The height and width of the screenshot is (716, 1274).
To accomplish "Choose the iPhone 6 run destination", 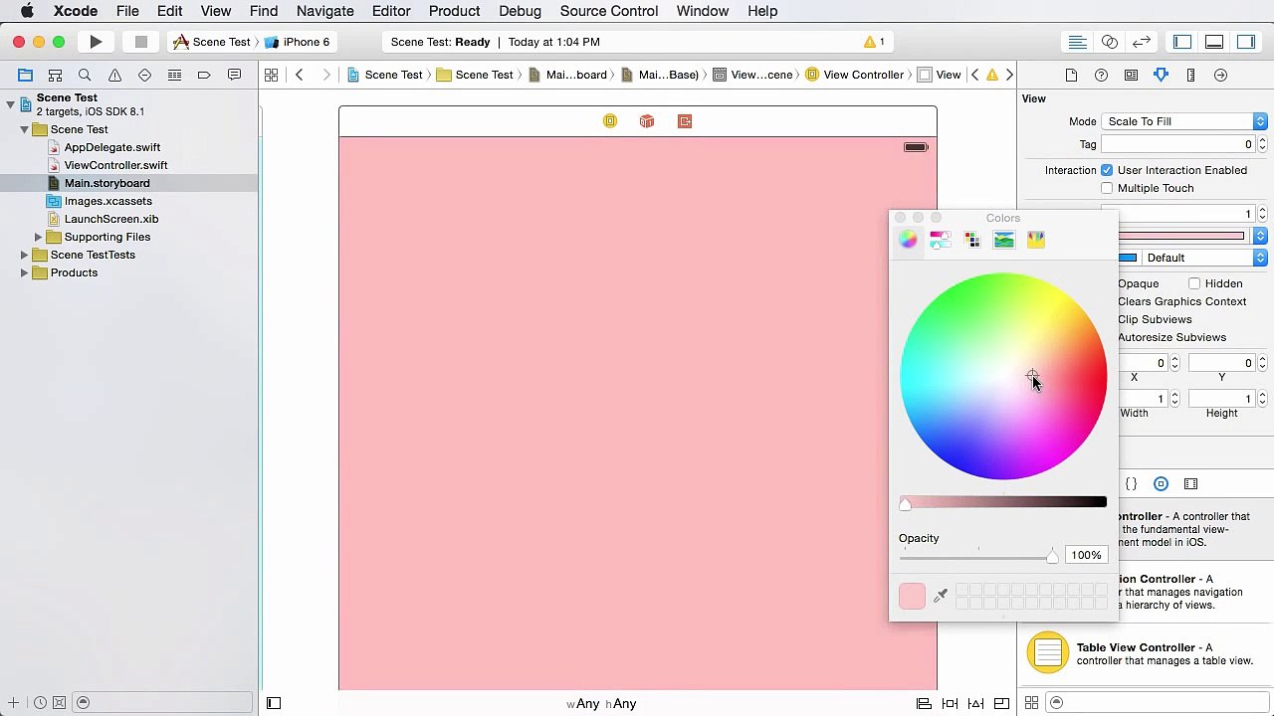I will [298, 42].
